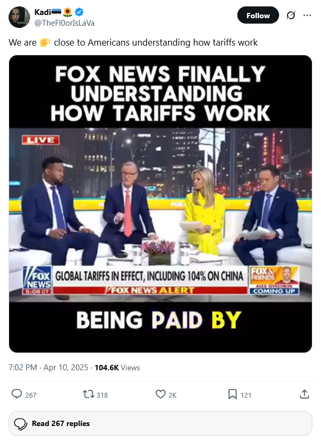Click the 267 reply count
The image size is (321, 440).
31,395
